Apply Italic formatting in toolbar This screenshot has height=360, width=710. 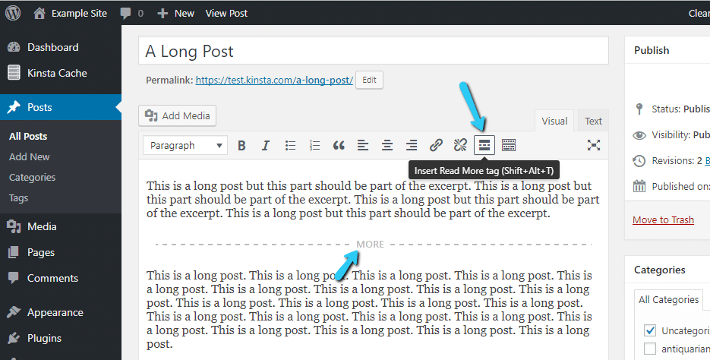pos(266,145)
